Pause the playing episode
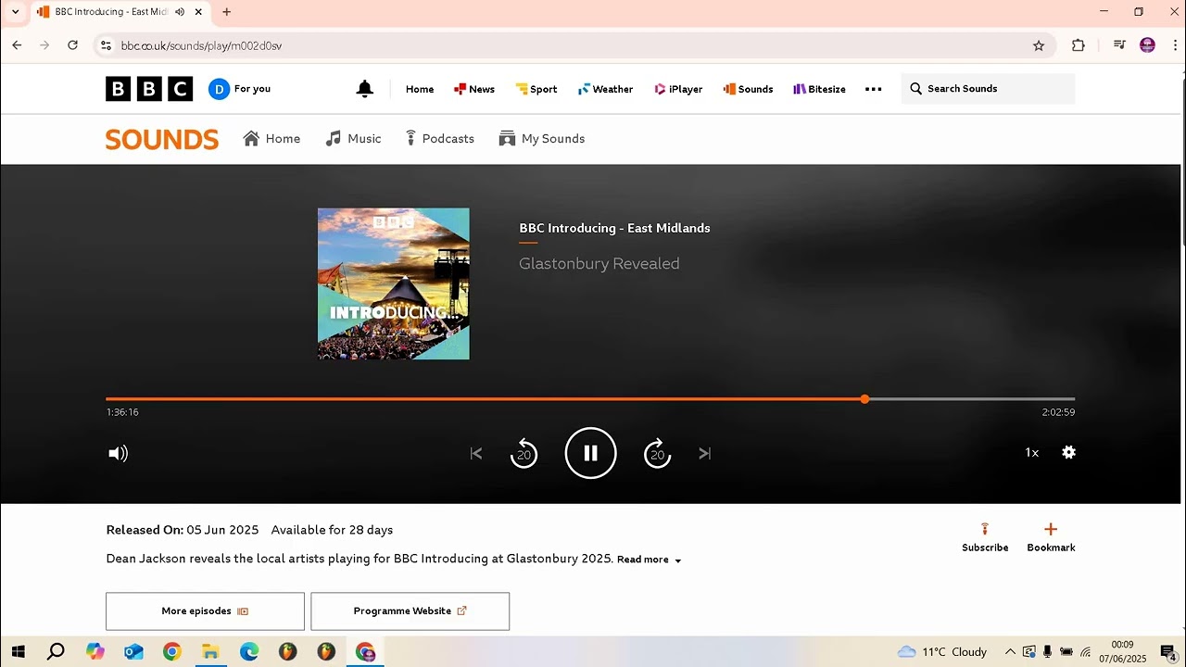Image resolution: width=1186 pixels, height=667 pixels. [x=590, y=453]
